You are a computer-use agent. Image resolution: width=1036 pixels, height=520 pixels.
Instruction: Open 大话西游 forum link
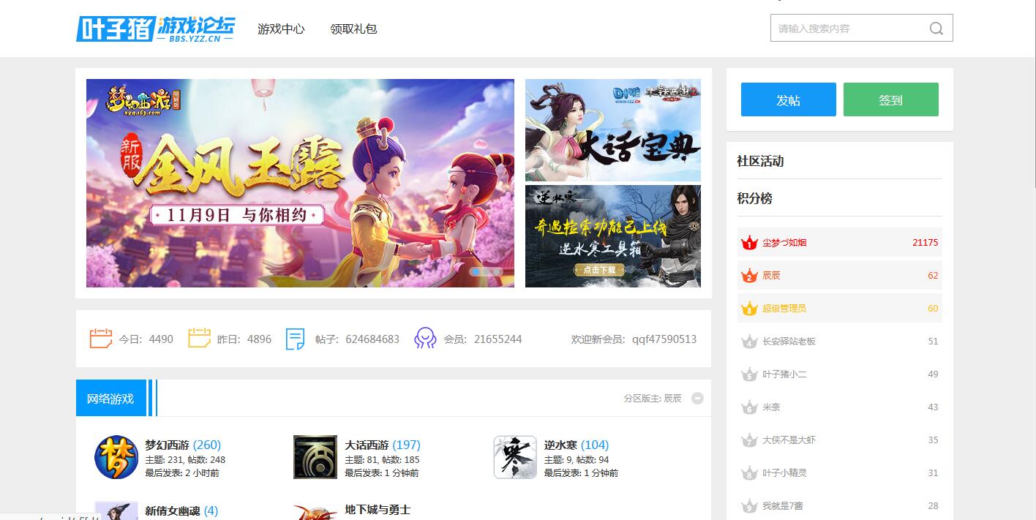(367, 445)
